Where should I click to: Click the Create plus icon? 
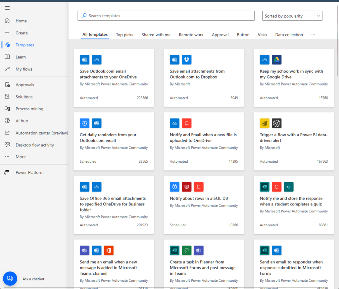pyautogui.click(x=7, y=33)
